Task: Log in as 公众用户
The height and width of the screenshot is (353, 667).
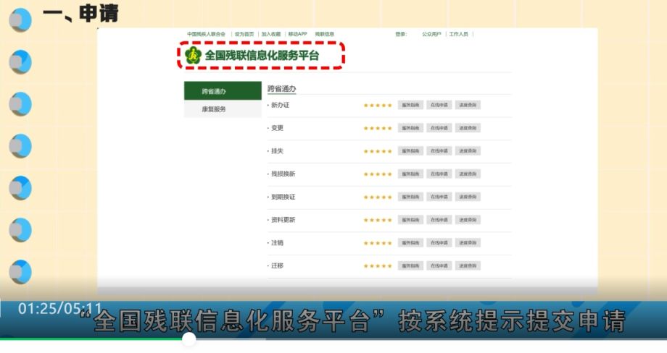Action: coord(431,34)
